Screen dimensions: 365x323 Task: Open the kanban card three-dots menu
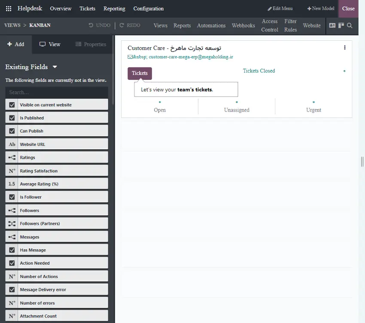(344, 48)
